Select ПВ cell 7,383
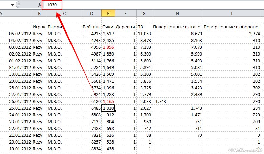 pyautogui.click(x=144, y=47)
